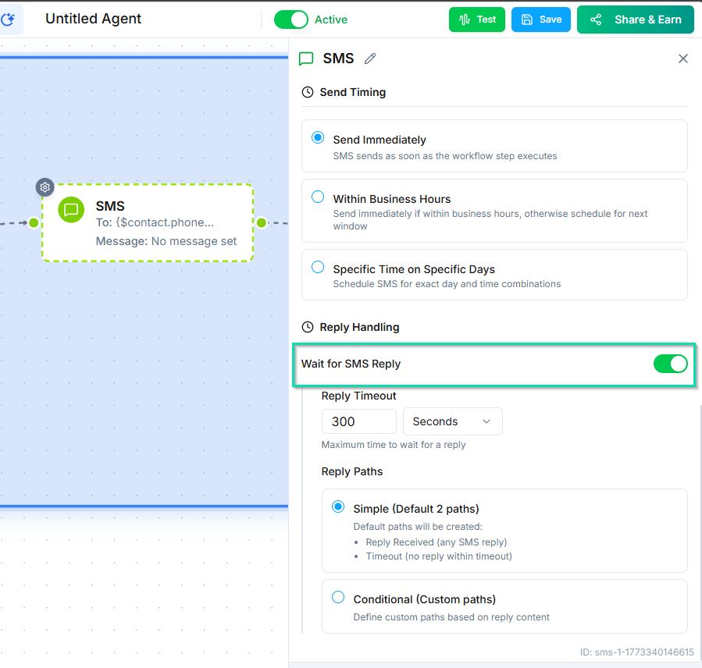
Task: Click the Test button
Action: (x=477, y=20)
